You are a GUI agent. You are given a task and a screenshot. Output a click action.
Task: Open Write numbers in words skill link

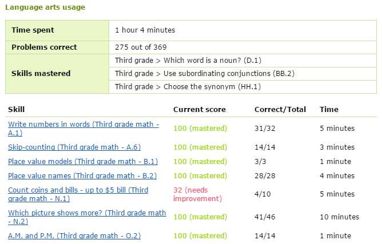[83, 129]
